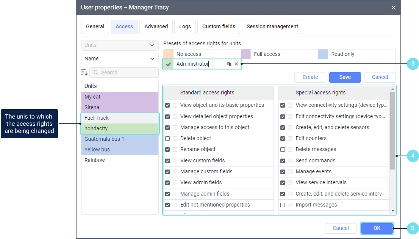Close the User properties dialog
The width and height of the screenshot is (419, 239).
394,8
